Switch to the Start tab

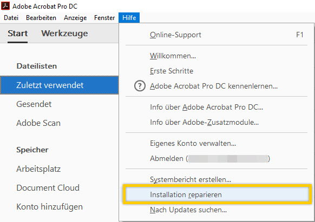(18, 33)
